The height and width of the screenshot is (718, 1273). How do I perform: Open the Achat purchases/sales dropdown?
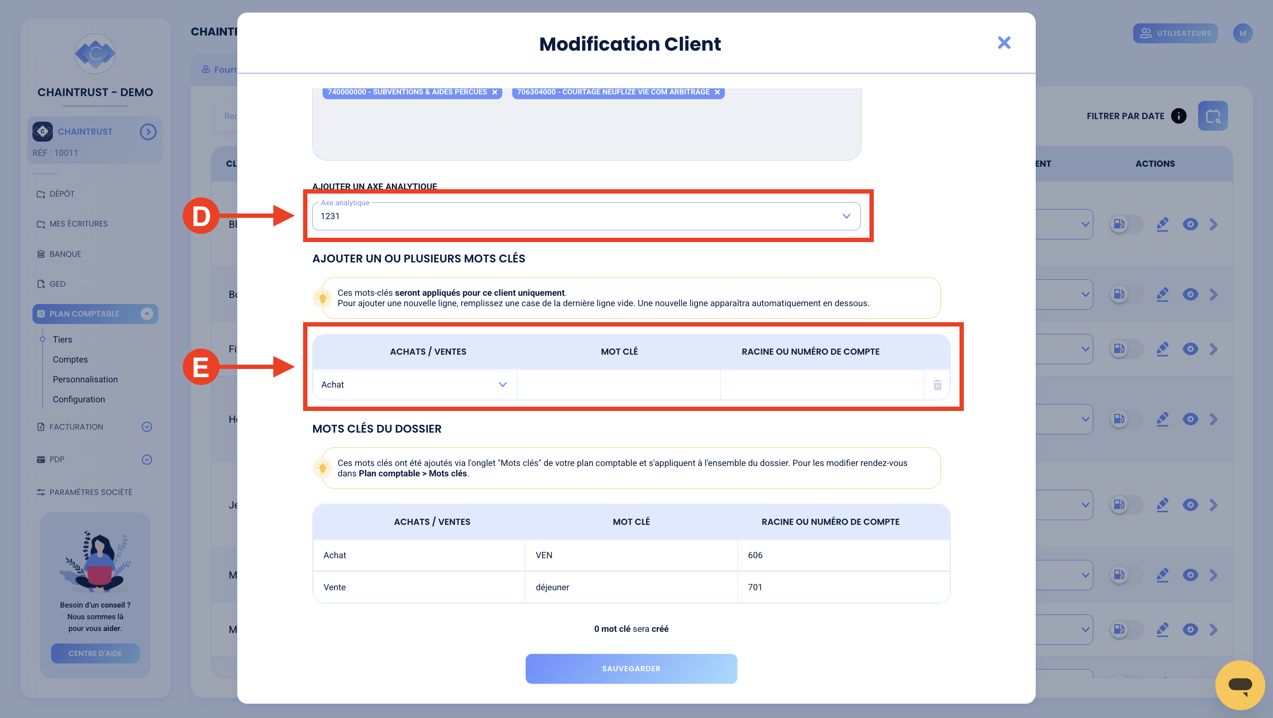pos(415,385)
